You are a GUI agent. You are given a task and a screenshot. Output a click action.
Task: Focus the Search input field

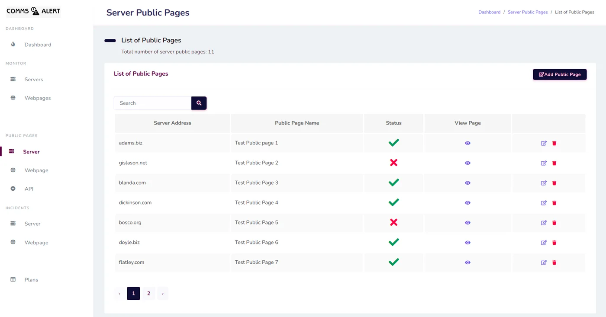point(153,103)
